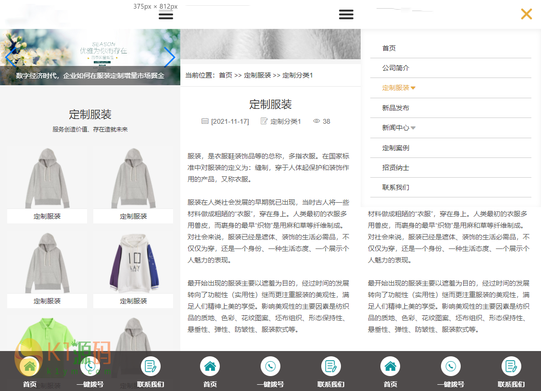The image size is (541, 391).
Task: Select 定制案例 in the side navigation menu
Action: click(395, 148)
